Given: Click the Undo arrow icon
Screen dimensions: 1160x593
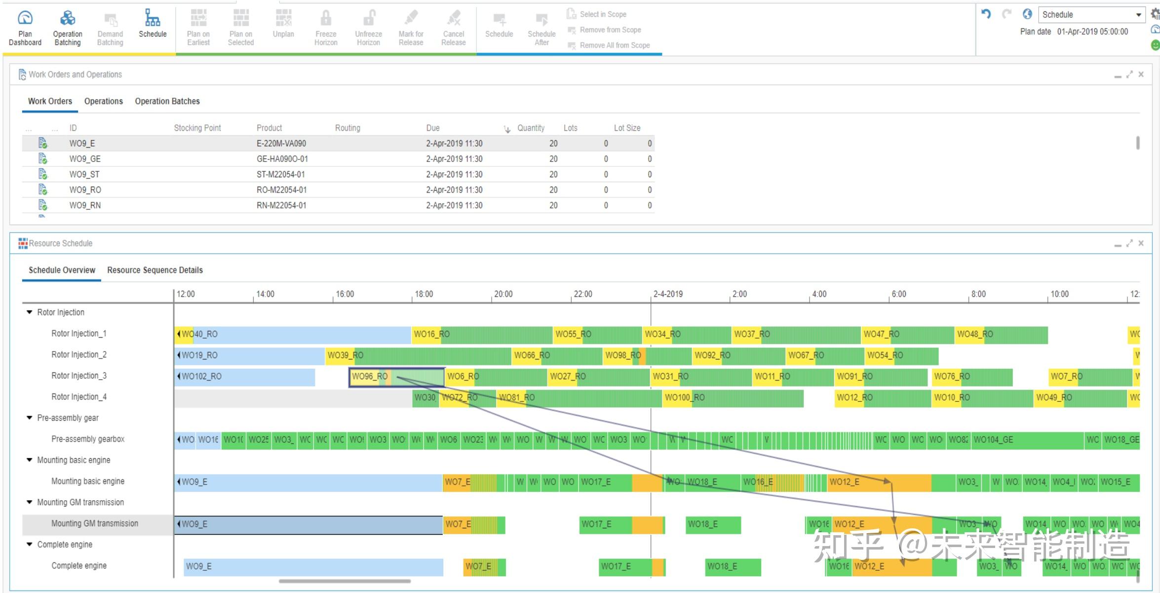Looking at the screenshot, I should pos(986,14).
